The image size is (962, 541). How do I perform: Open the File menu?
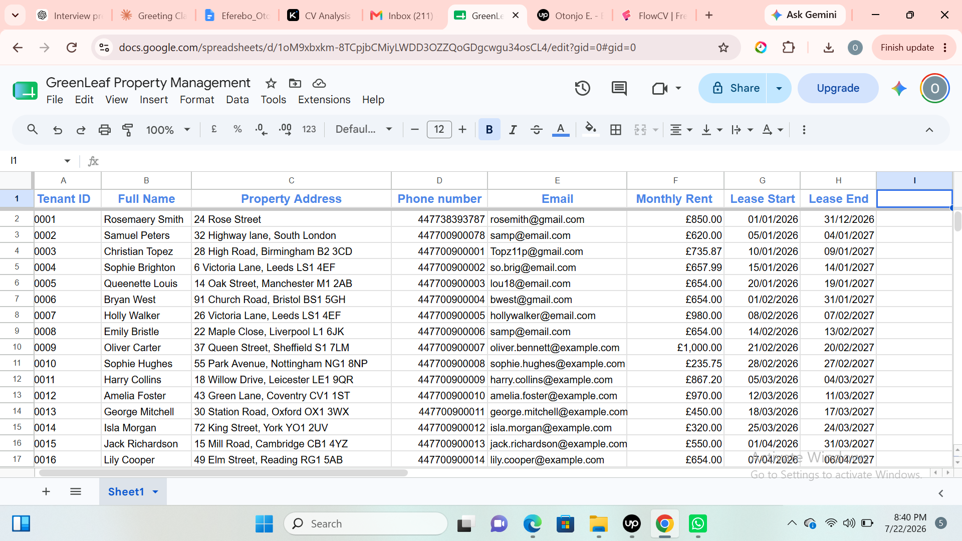55,100
